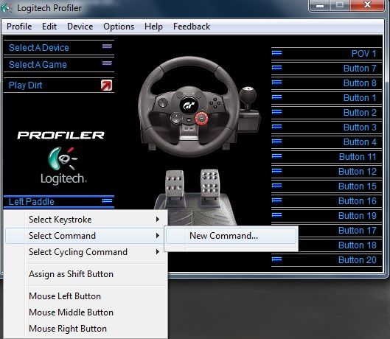
Task: Open the Device menu
Action: click(80, 27)
